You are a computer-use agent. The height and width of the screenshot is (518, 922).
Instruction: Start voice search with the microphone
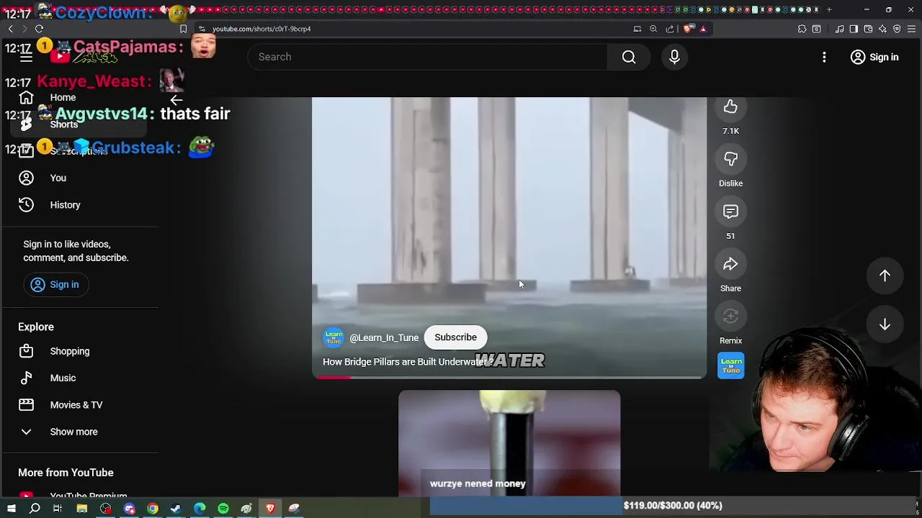click(674, 57)
